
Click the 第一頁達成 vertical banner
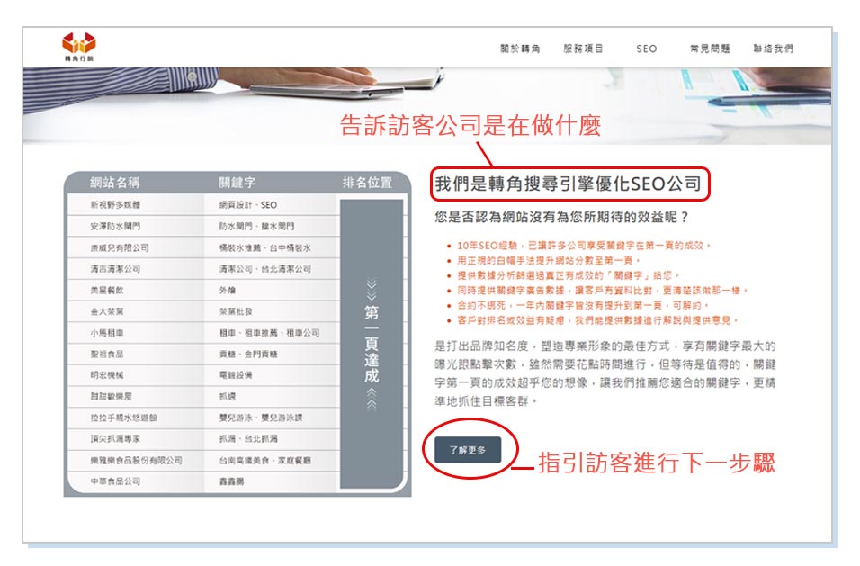pos(372,345)
